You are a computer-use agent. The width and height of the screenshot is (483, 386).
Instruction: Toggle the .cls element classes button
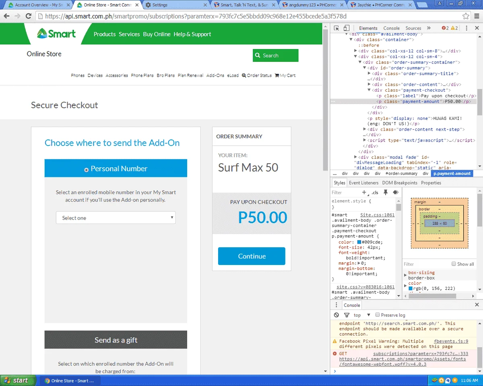click(375, 193)
